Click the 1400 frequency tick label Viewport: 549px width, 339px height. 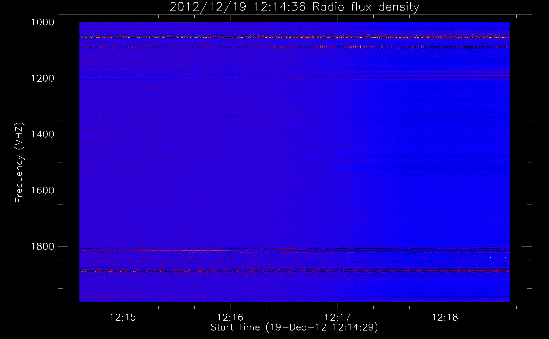tap(42, 134)
